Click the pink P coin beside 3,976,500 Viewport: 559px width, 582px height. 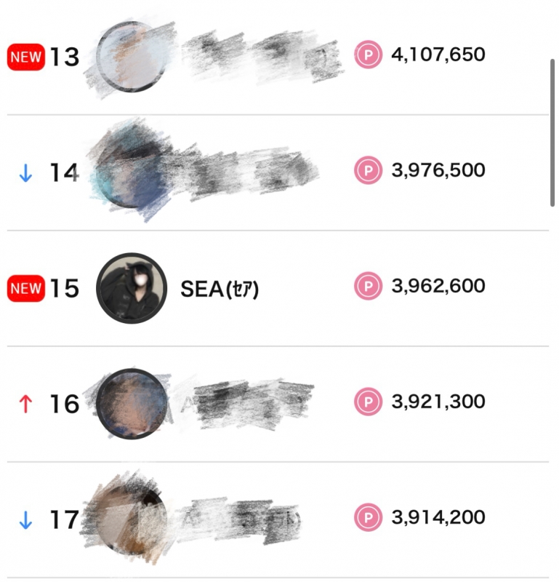(369, 170)
